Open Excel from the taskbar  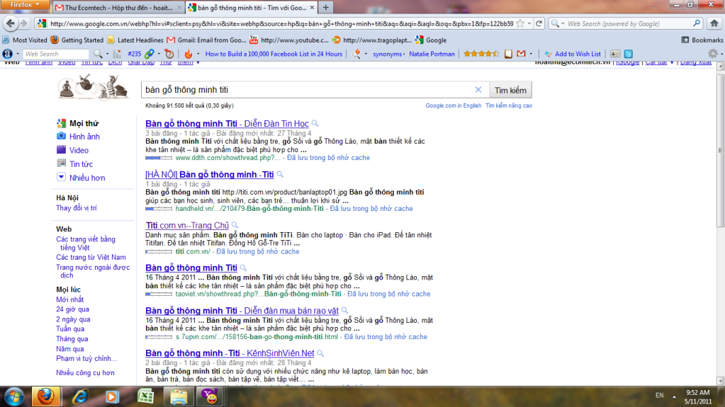pos(146,397)
